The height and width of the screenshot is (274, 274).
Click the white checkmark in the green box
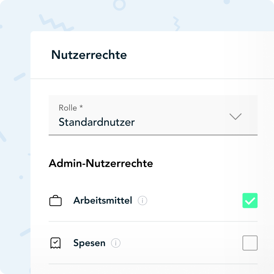[x=250, y=201]
